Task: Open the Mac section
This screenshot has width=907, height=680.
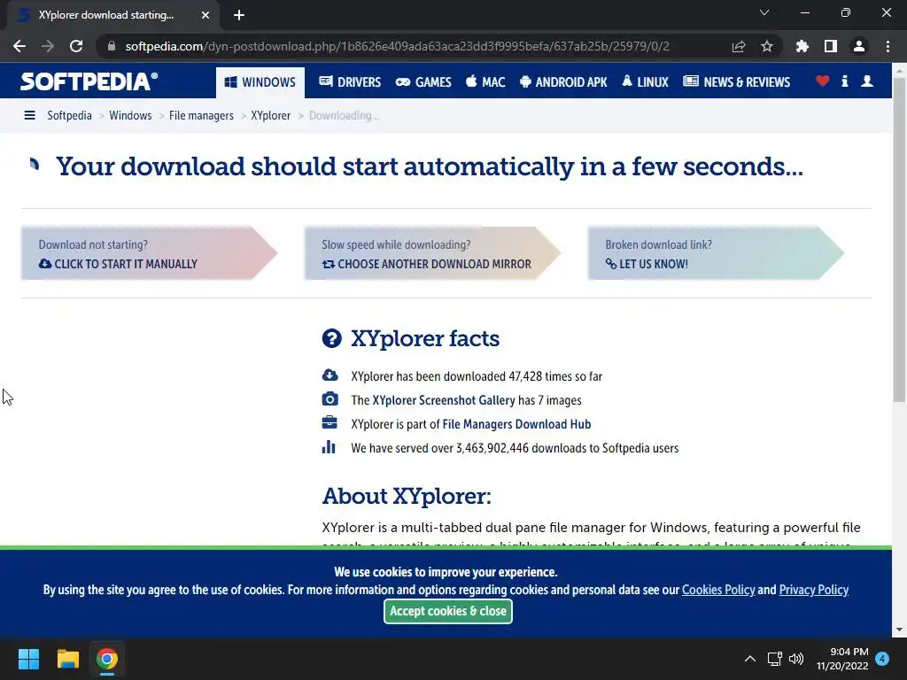Action: pyautogui.click(x=485, y=82)
